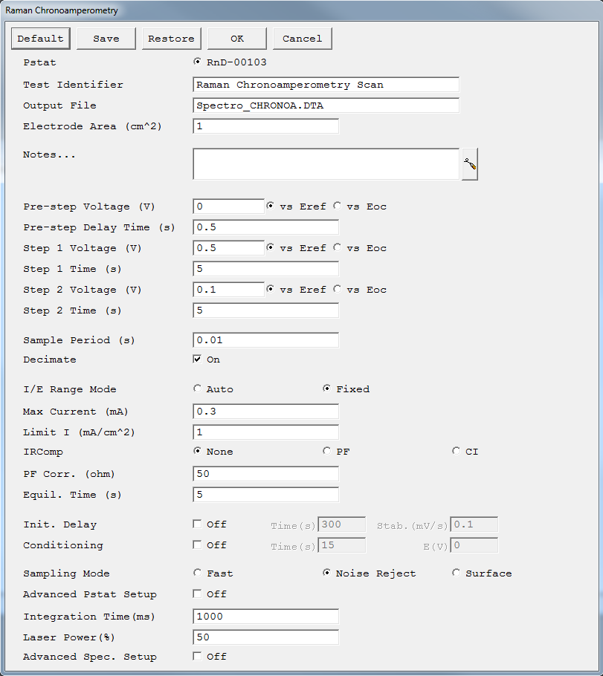
Task: Toggle Advanced Pstat Setup checkbox
Action: 197,594
